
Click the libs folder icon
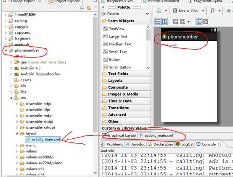(x=16, y=92)
